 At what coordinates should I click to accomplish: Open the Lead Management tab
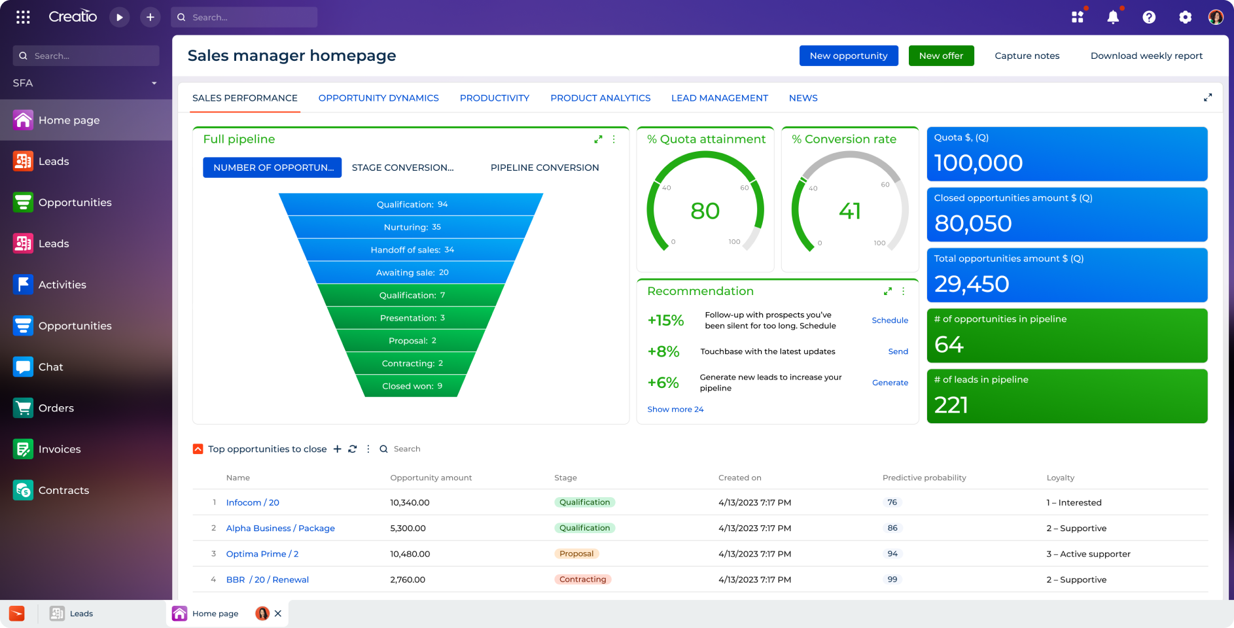click(719, 97)
